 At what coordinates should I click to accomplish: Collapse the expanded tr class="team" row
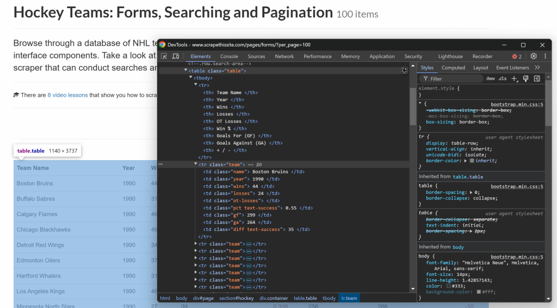(196, 164)
